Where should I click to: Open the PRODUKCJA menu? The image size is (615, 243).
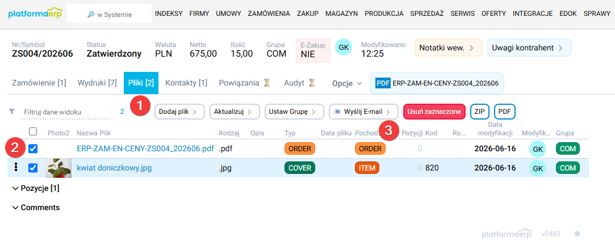tap(384, 14)
